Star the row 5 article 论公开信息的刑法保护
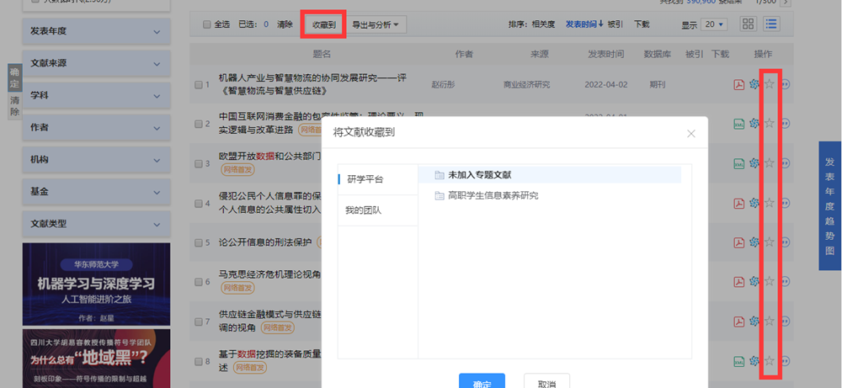842x388 pixels. (769, 242)
